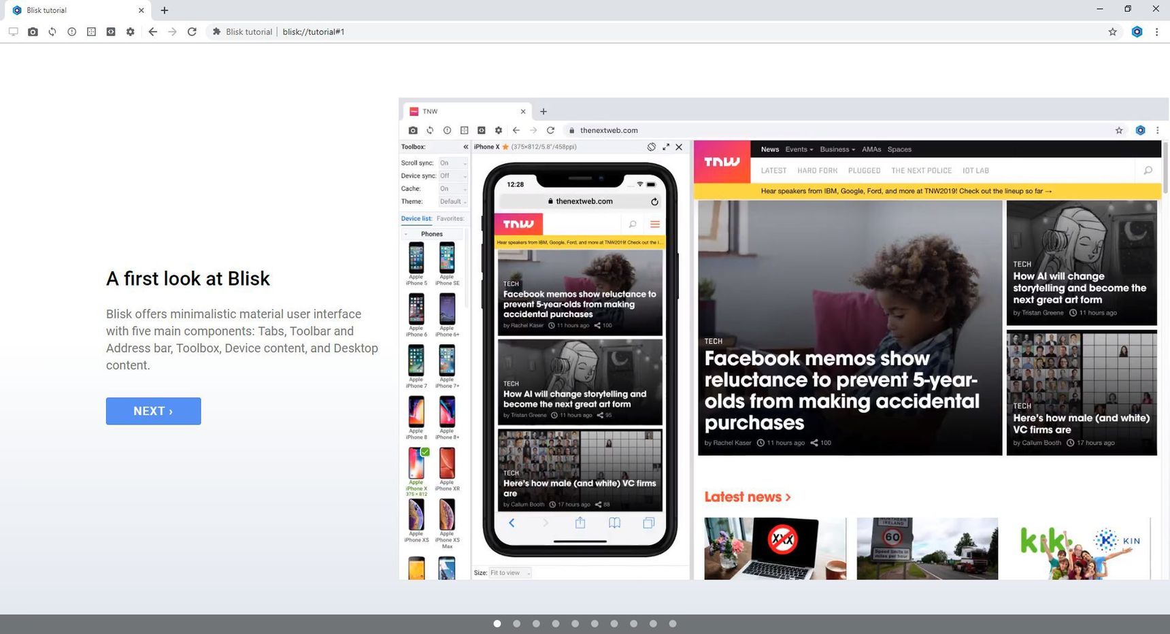Open hamburger menu on phone TNW page
This screenshot has width=1170, height=634.
(x=655, y=224)
